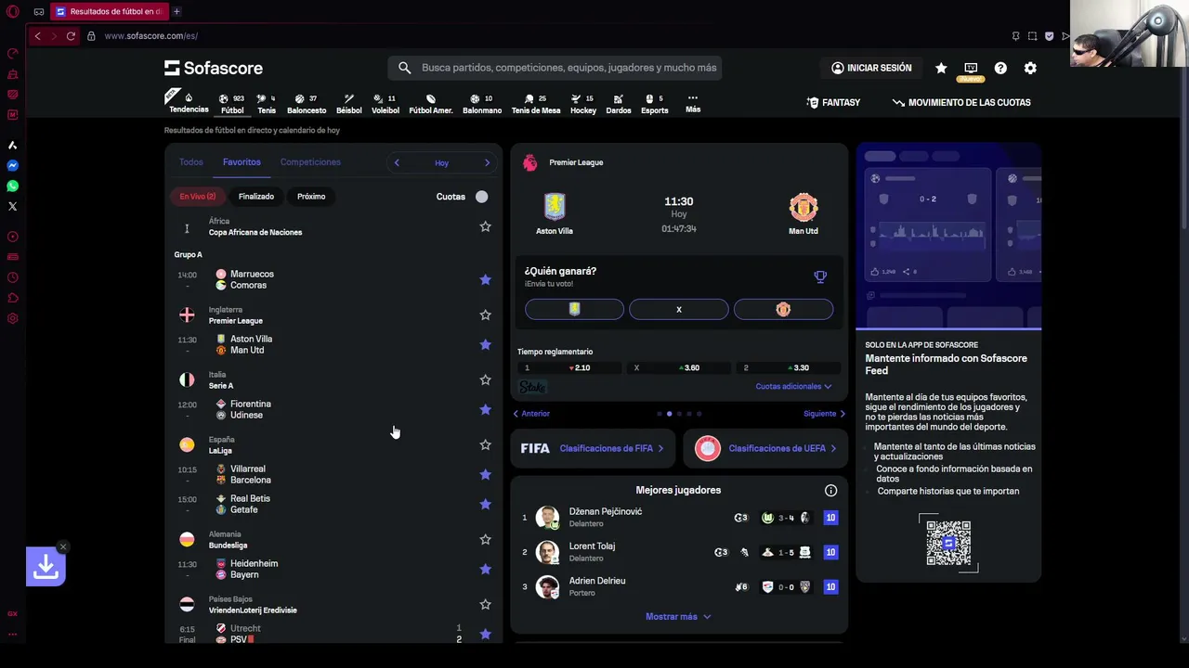Expand Mostrar más players list
Screen dimensions: 1189x668
click(678, 616)
